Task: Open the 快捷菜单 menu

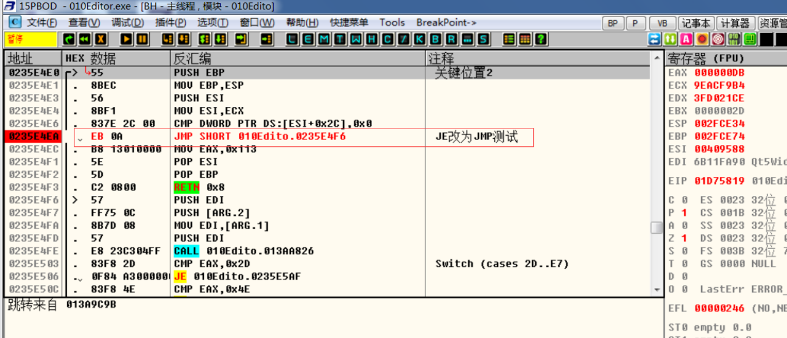Action: [x=349, y=23]
